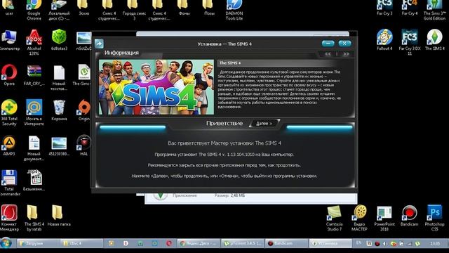Open the Локальный диск (C) shortcut

coord(59,10)
